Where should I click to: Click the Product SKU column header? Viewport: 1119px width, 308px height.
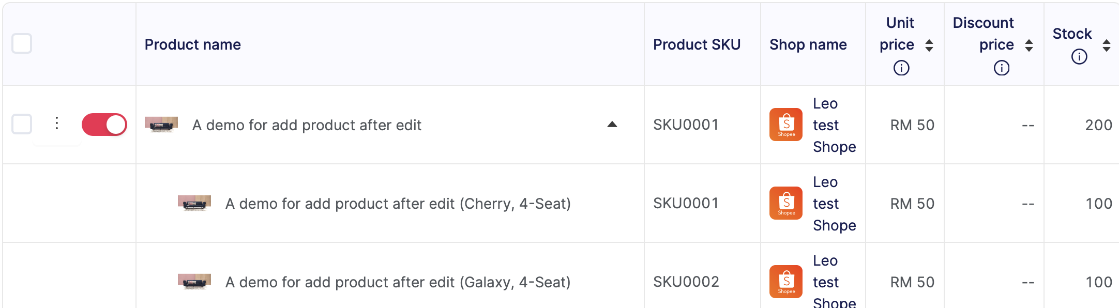(x=697, y=44)
